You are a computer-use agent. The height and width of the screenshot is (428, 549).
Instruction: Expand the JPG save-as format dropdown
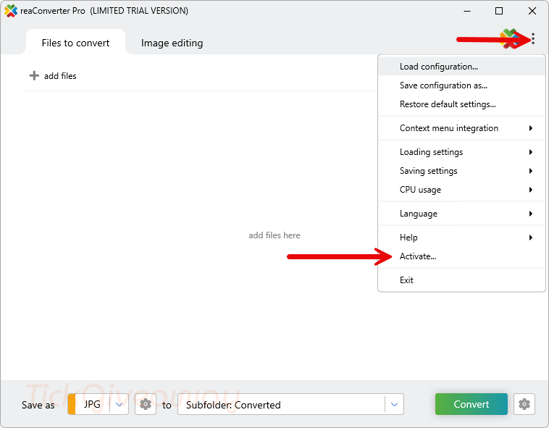click(119, 404)
